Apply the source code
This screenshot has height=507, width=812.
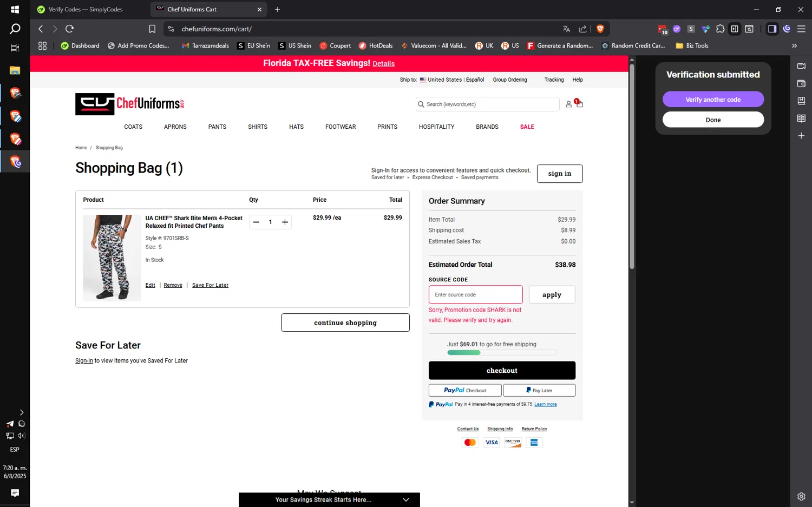coord(552,295)
